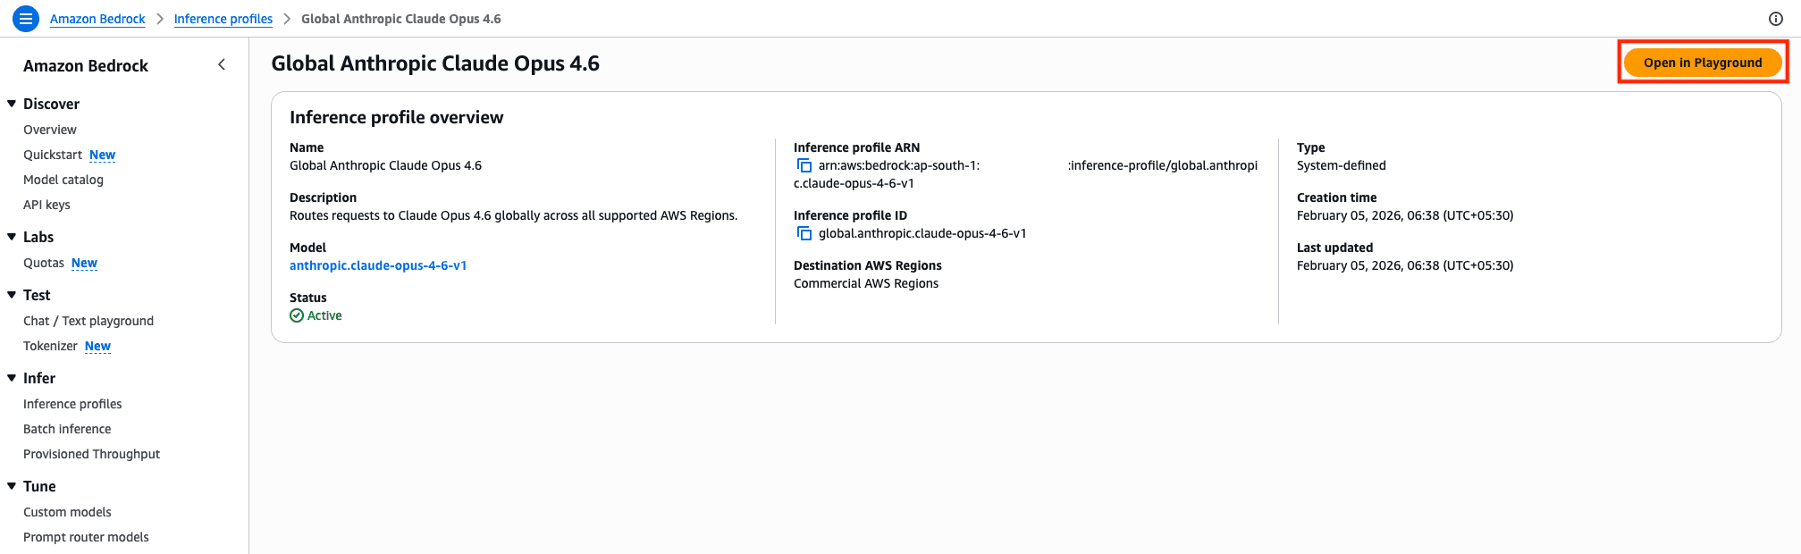Follow the Inference profiles breadcrumb link
This screenshot has width=1801, height=554.
(223, 19)
